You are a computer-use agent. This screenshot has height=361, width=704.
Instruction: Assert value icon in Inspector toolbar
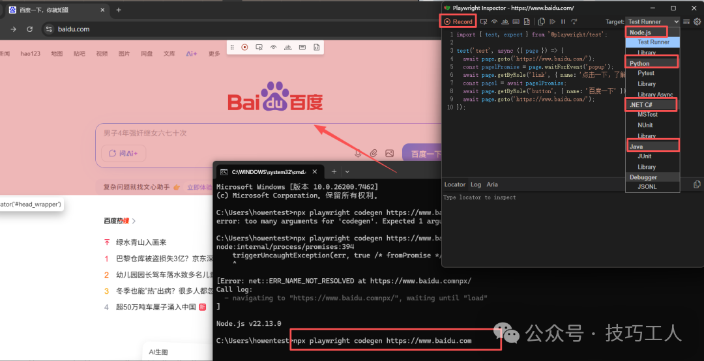(516, 22)
